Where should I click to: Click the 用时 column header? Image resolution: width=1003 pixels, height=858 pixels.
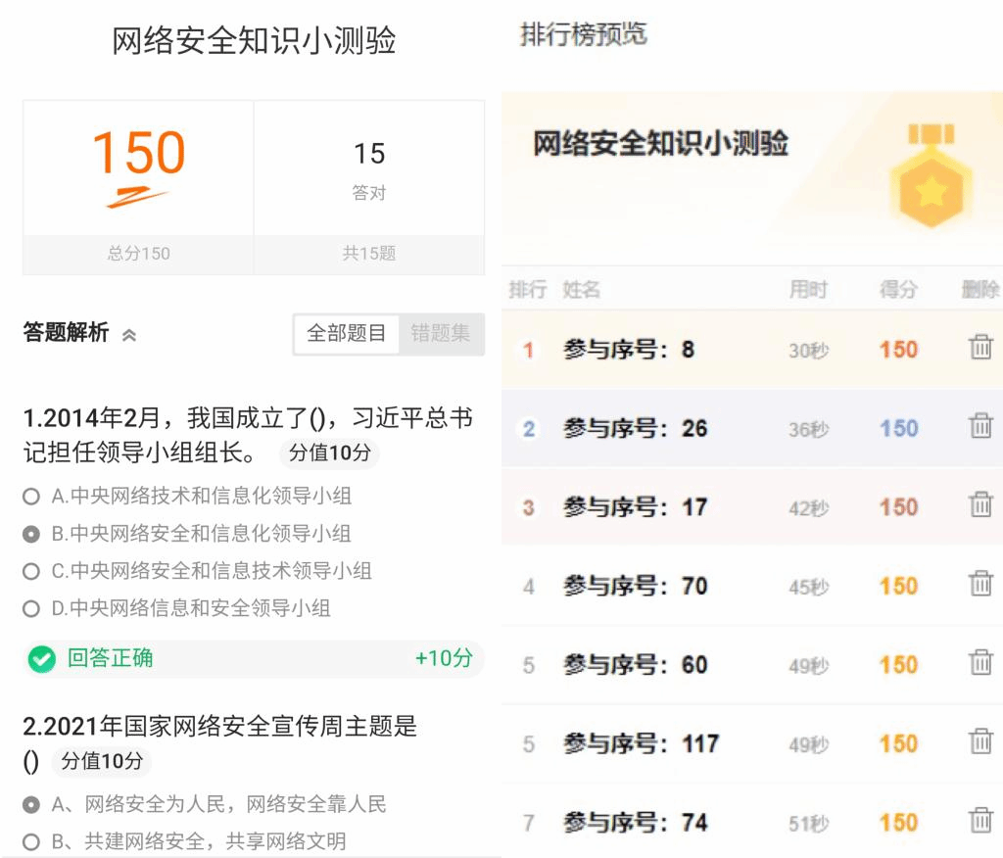click(808, 290)
